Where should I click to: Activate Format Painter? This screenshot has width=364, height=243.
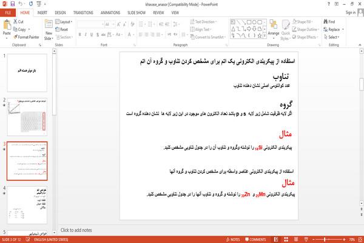[x=26, y=37]
